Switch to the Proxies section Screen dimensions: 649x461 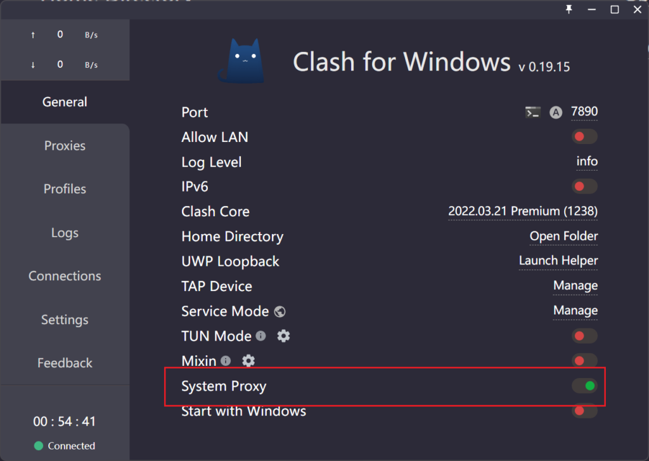coord(64,145)
